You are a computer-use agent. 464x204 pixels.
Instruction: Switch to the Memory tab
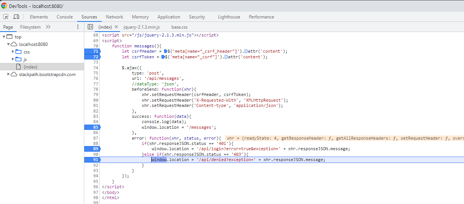140,17
